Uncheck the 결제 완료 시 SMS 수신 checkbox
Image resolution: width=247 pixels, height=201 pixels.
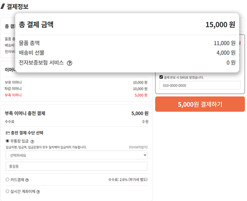[x=161, y=77]
